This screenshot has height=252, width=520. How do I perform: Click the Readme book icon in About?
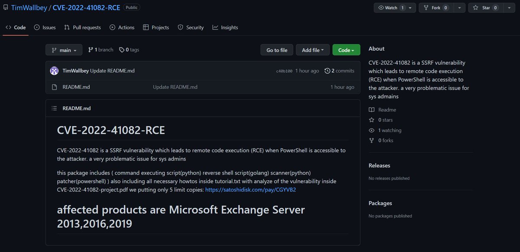[371, 110]
